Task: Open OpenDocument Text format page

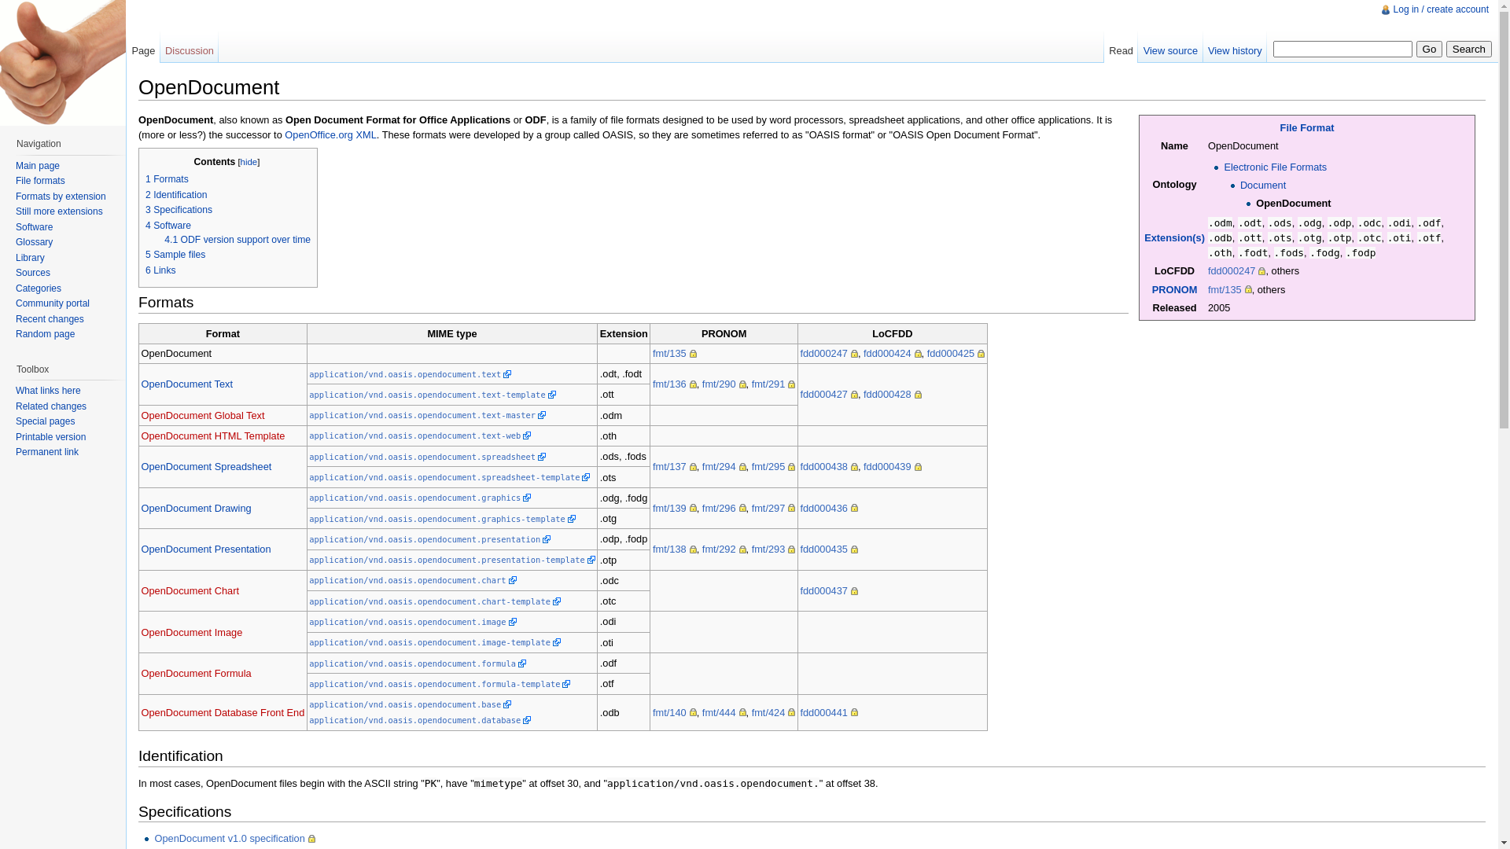Action: pyautogui.click(x=186, y=384)
